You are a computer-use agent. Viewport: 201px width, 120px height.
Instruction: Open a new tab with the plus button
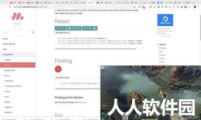tap(194, 3)
